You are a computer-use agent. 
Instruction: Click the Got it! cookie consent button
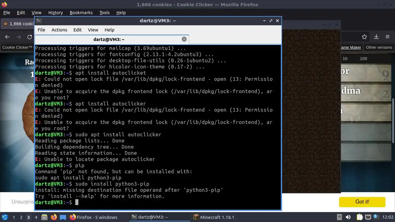click(x=362, y=202)
